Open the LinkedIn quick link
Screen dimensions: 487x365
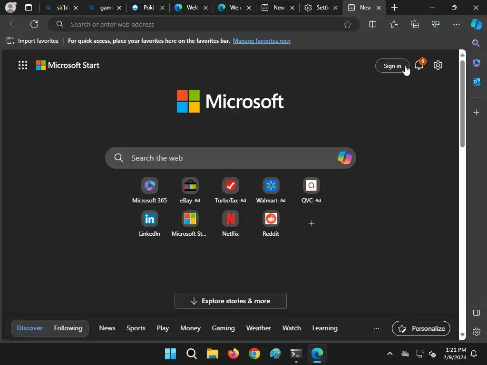coord(149,224)
